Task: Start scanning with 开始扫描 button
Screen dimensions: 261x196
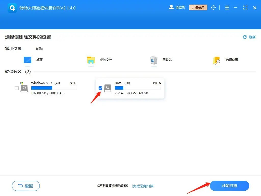Action: coord(229,186)
